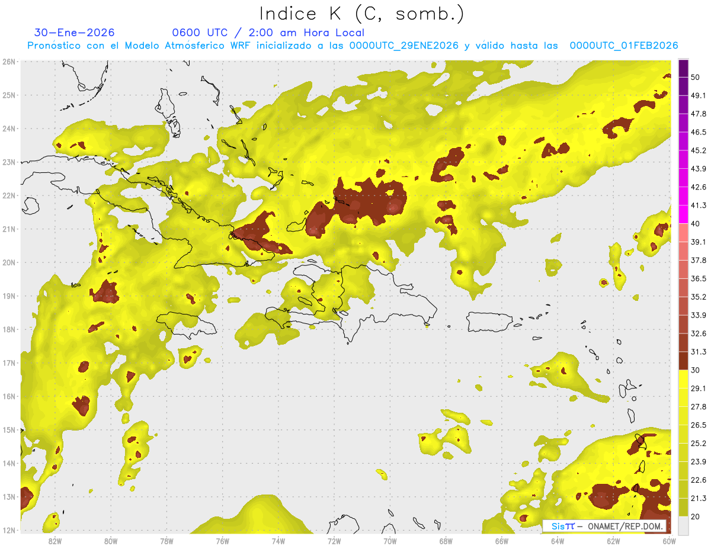711x549 pixels.
Task: Select the date '30-Ene-2026'
Action: [75, 33]
